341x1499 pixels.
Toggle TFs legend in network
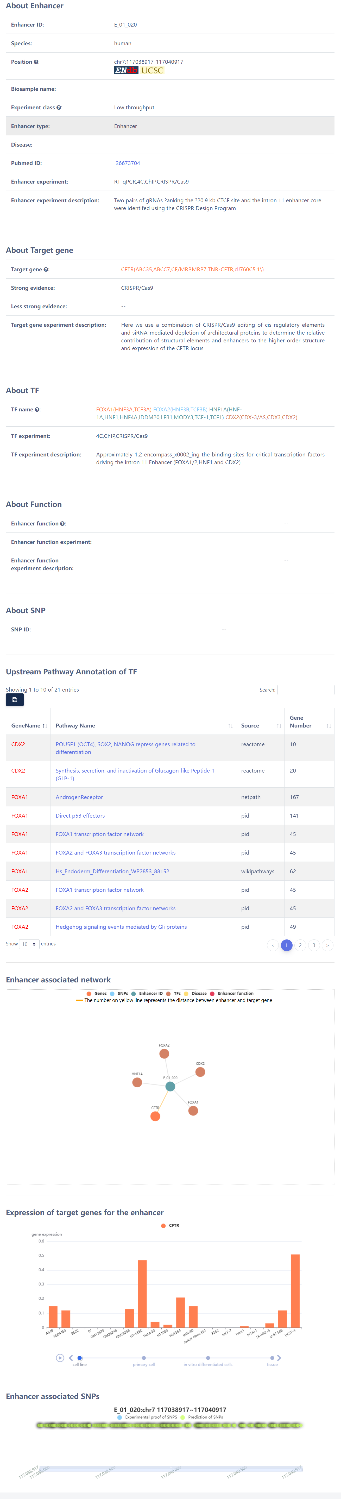tap(173, 993)
